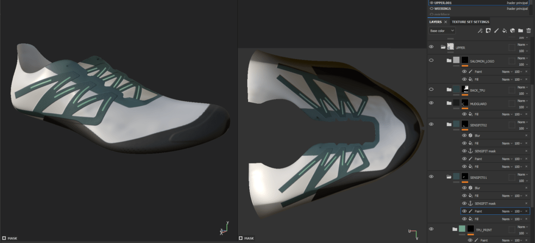The height and width of the screenshot is (243, 535).
Task: Switch to TEXTURE SET SETTINGS tab
Action: tap(470, 22)
